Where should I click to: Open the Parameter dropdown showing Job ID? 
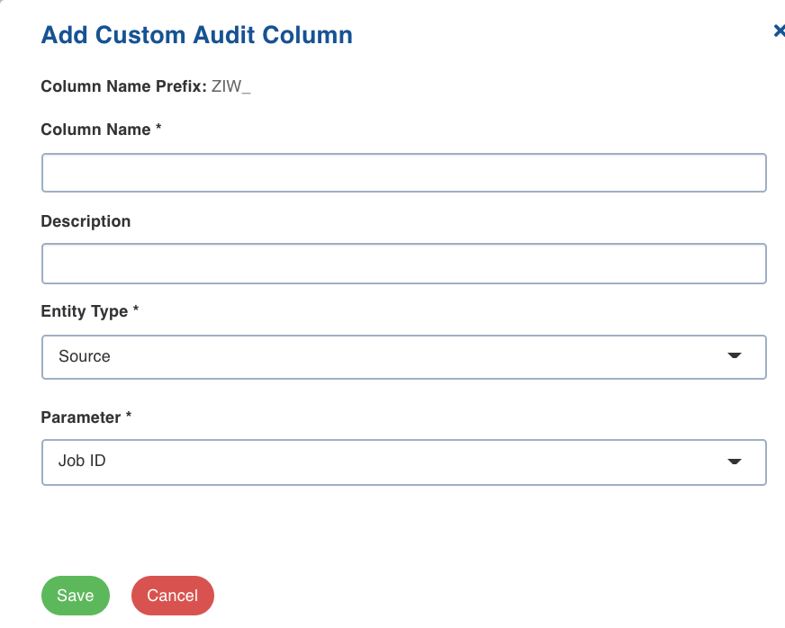(404, 462)
